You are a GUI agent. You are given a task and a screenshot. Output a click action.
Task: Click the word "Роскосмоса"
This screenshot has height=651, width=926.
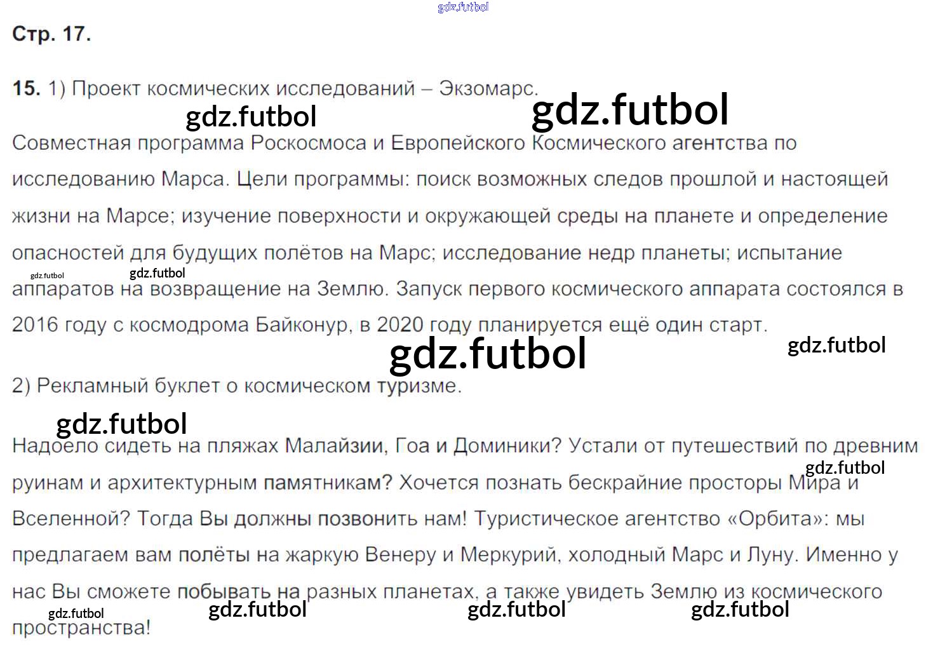click(x=309, y=143)
